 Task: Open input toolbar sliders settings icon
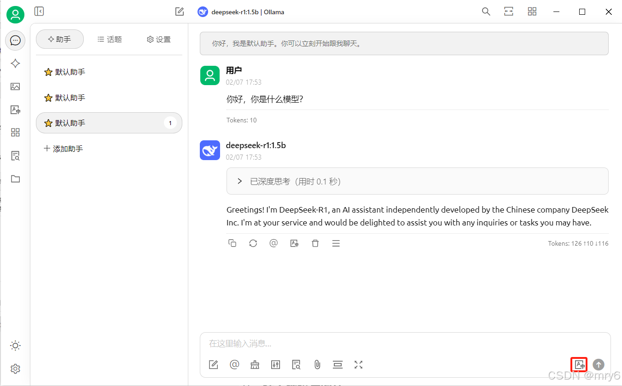tap(276, 365)
